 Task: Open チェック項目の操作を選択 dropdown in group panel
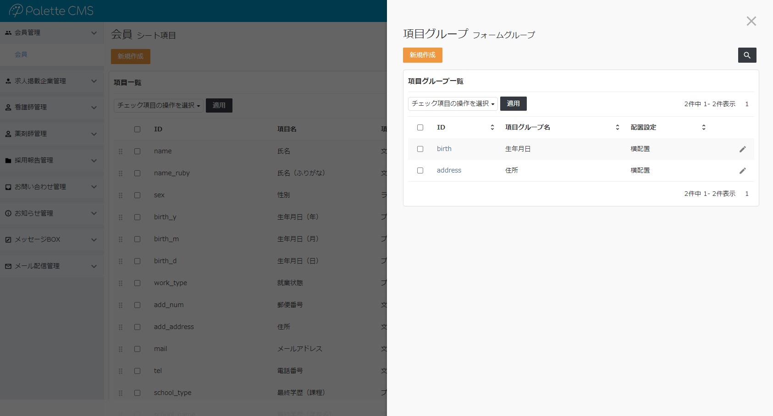tap(453, 104)
